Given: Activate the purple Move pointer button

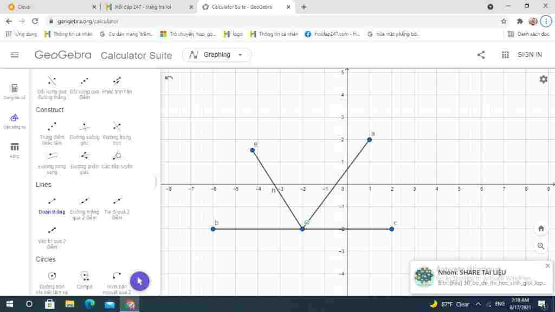Looking at the screenshot, I should pyautogui.click(x=139, y=281).
